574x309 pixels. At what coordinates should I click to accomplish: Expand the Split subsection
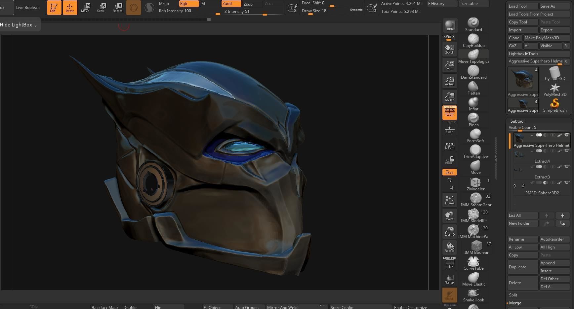(513, 295)
